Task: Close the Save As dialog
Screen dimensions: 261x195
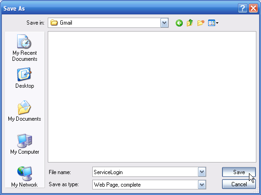Action: coord(253,8)
